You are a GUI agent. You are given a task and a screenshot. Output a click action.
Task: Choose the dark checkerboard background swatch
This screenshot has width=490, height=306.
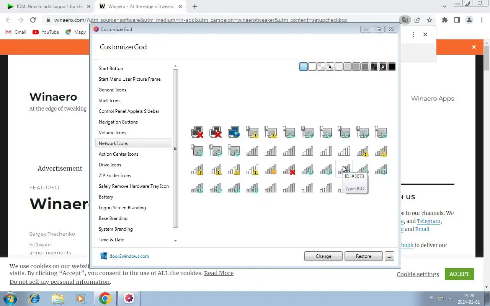coord(374,67)
